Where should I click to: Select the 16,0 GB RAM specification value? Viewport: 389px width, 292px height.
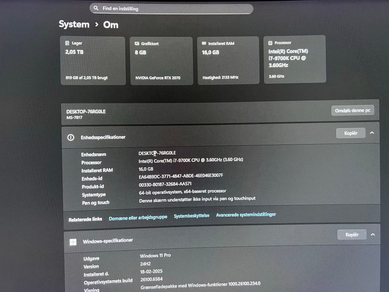146,169
